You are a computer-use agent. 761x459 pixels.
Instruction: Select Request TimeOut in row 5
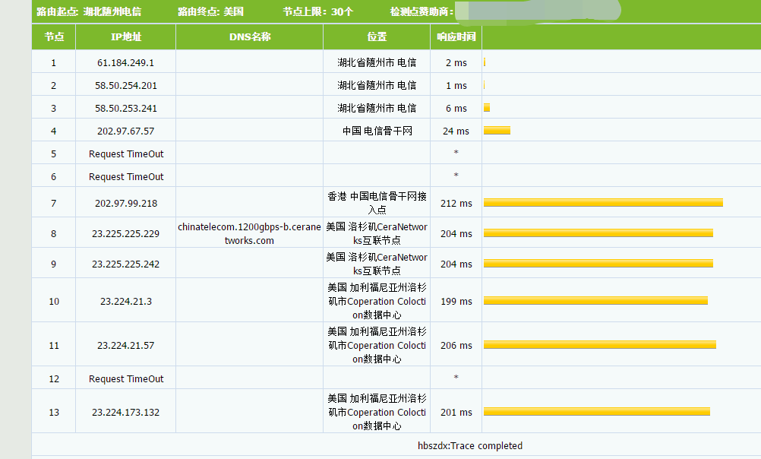(126, 154)
